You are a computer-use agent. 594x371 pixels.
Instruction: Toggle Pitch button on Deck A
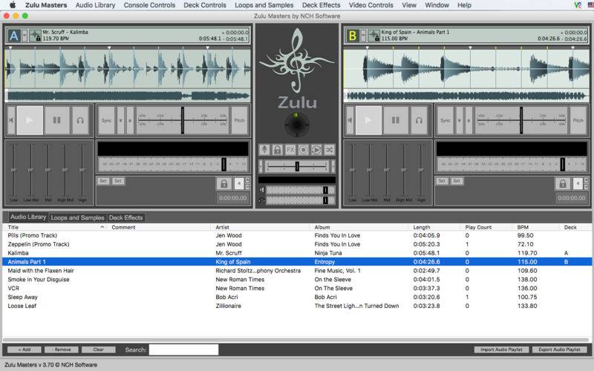(x=239, y=120)
